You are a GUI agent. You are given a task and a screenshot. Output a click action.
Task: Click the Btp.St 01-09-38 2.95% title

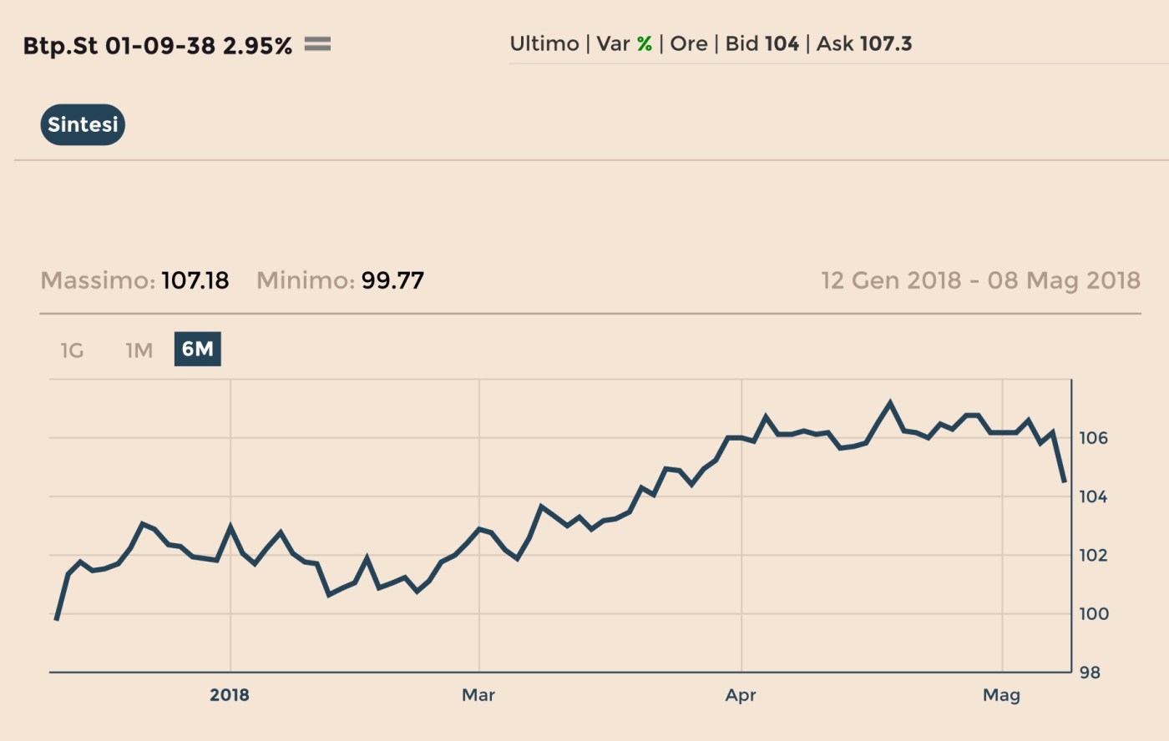tap(157, 46)
